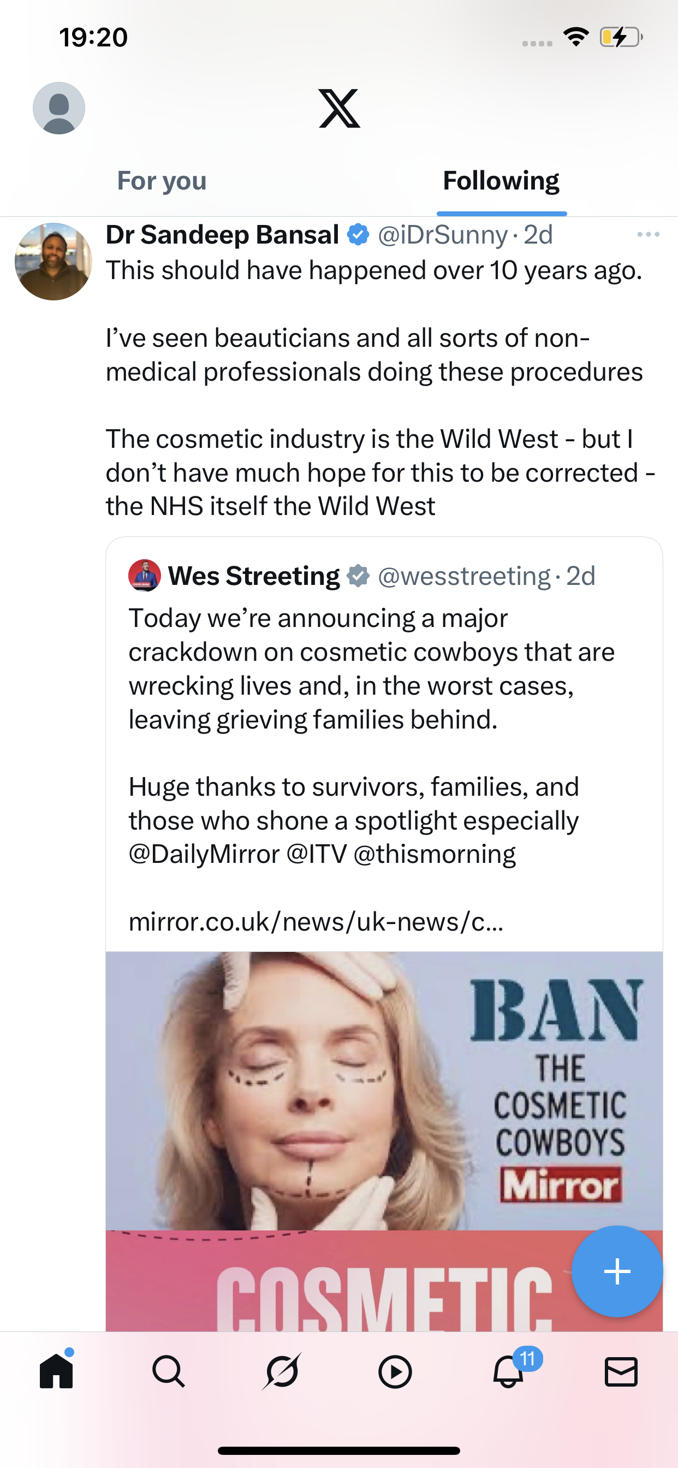This screenshot has height=1468, width=678.
Task: Open the Messages envelope icon
Action: tap(621, 1371)
